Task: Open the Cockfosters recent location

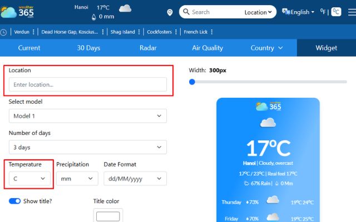Action: [x=160, y=32]
